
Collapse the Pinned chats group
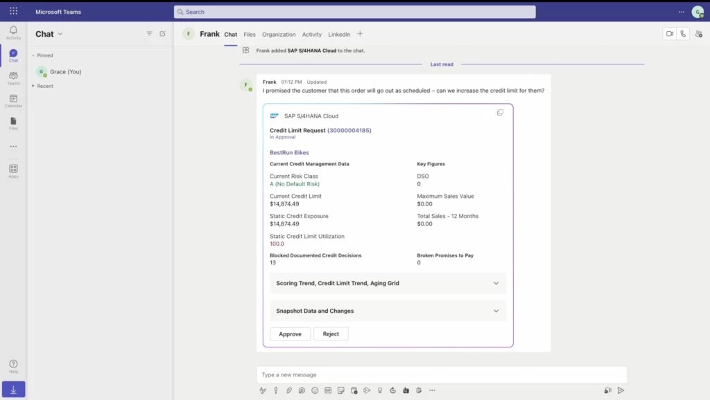tap(42, 55)
